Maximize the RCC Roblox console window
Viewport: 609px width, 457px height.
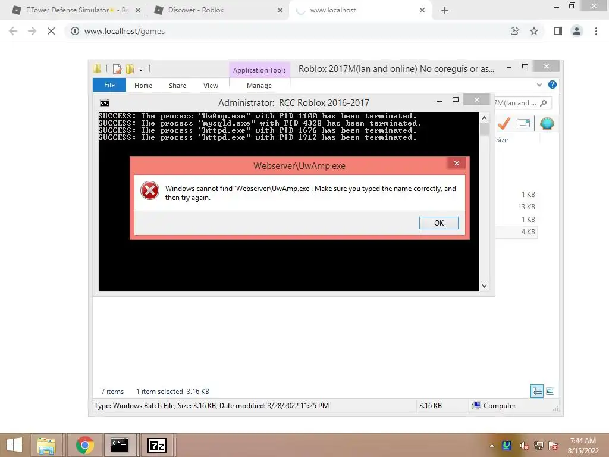click(456, 100)
